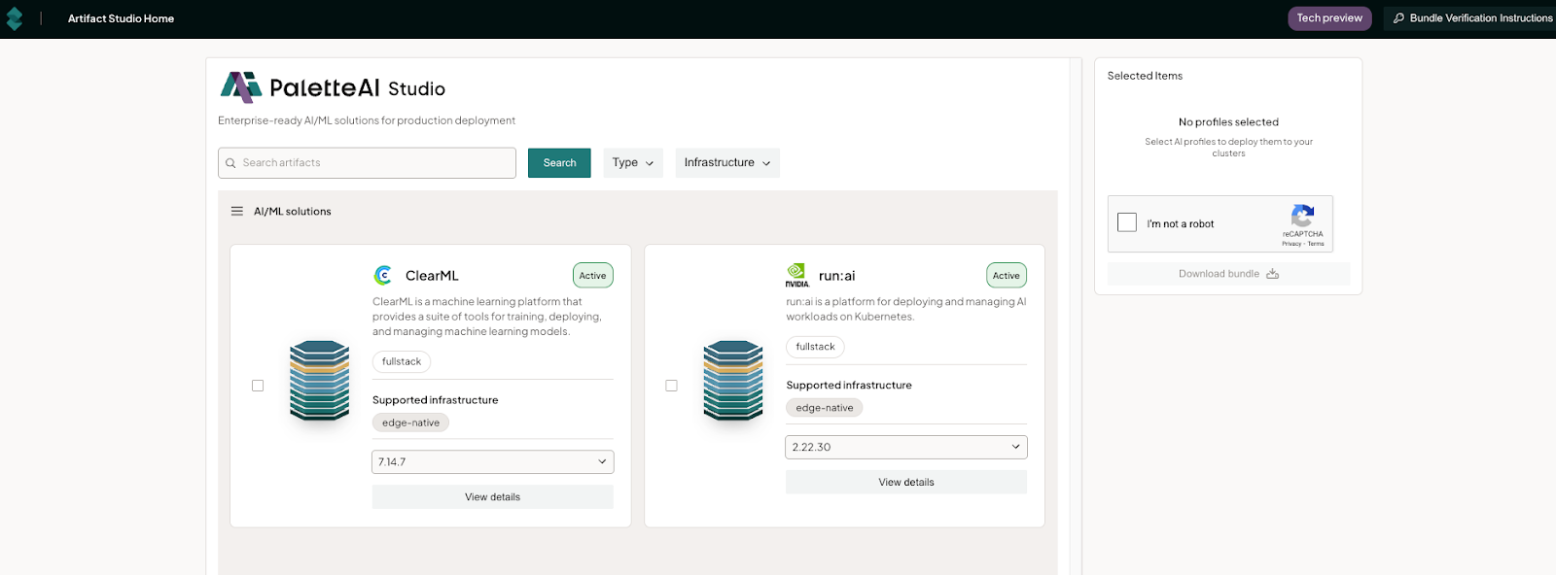The image size is (1556, 575).
Task: Click the edge-native tag on ClearML card
Action: (x=410, y=423)
